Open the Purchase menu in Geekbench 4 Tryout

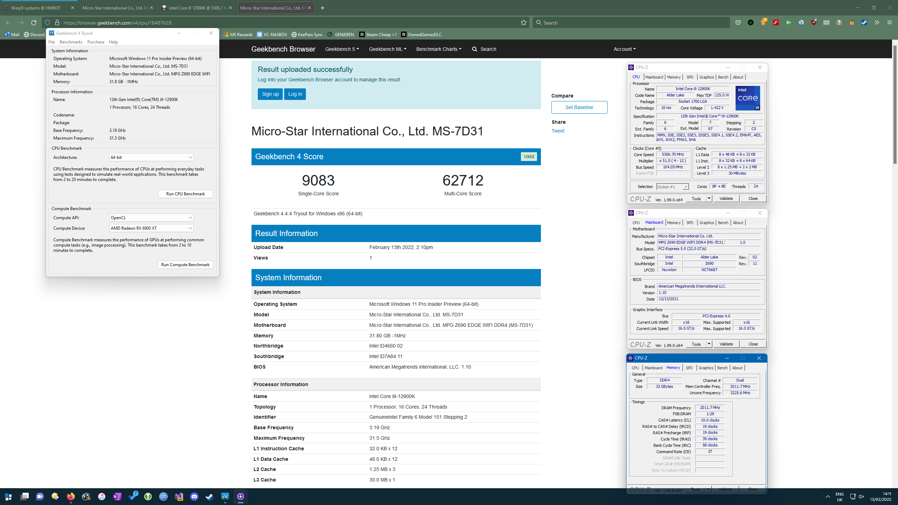pos(96,42)
